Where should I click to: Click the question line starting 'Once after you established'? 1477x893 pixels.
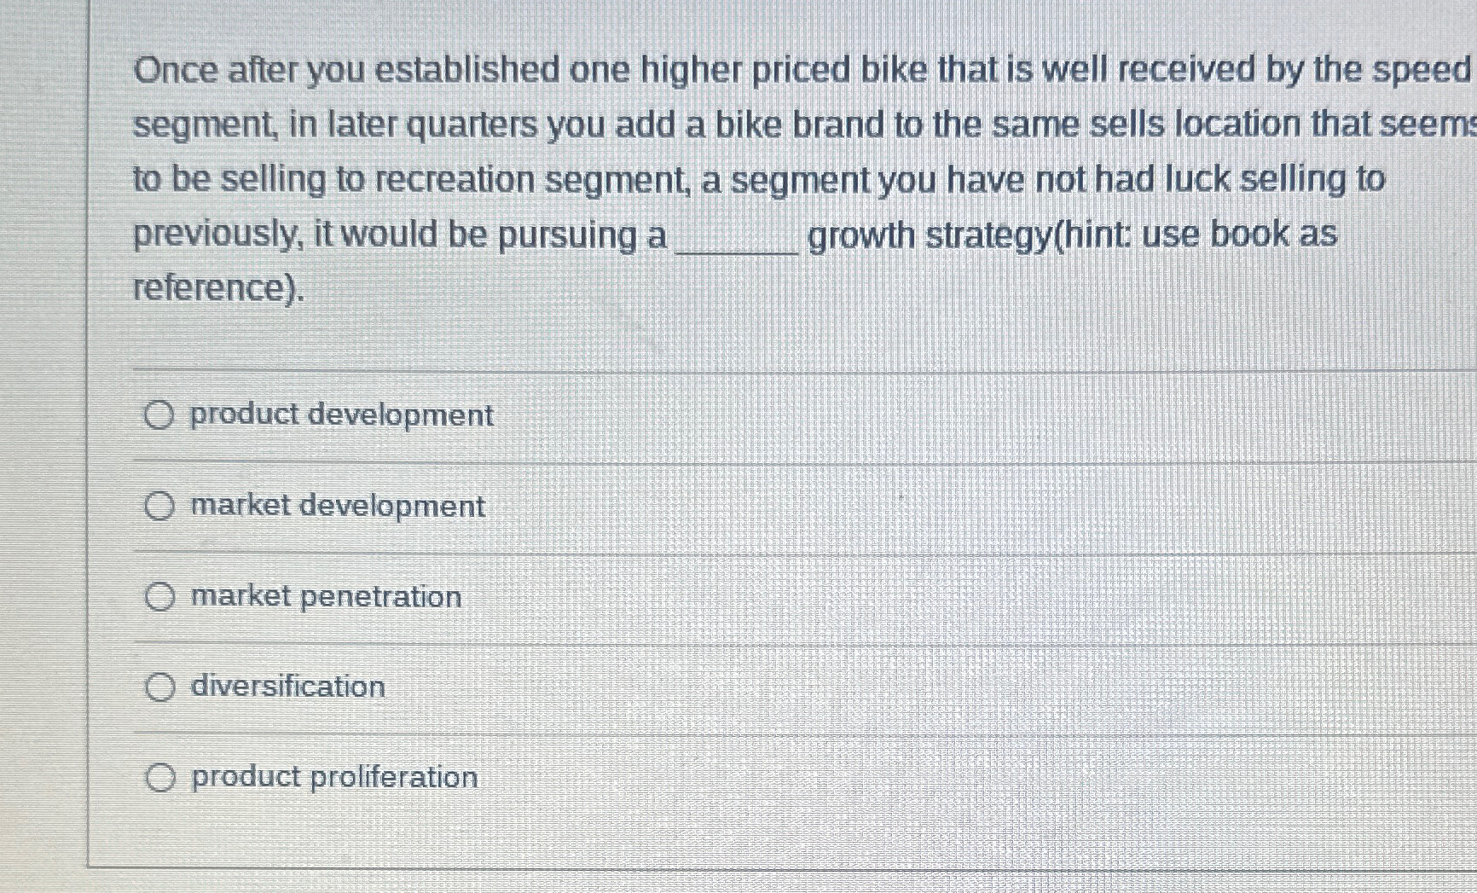point(802,70)
